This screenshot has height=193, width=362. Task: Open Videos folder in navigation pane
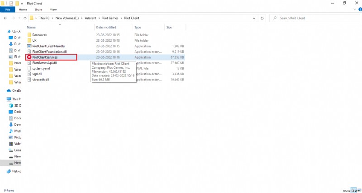[15, 144]
